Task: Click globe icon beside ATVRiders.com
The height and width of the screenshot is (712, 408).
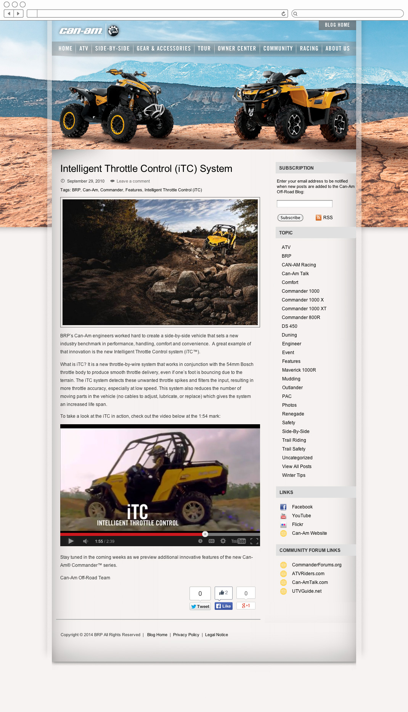Action: click(x=283, y=574)
